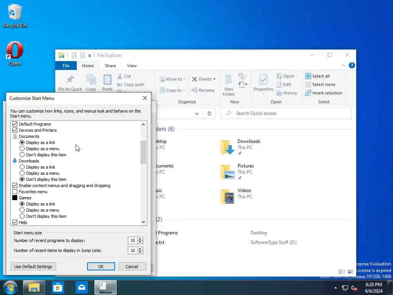Screen dimensions: 393x295
Task: Close the Customize Start Menu dialog
Action: pyautogui.click(x=145, y=98)
